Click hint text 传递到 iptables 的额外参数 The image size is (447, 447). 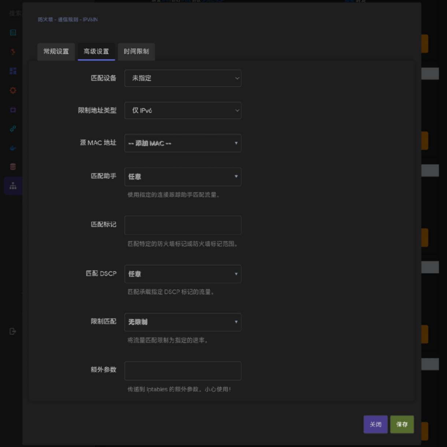pyautogui.click(x=179, y=389)
